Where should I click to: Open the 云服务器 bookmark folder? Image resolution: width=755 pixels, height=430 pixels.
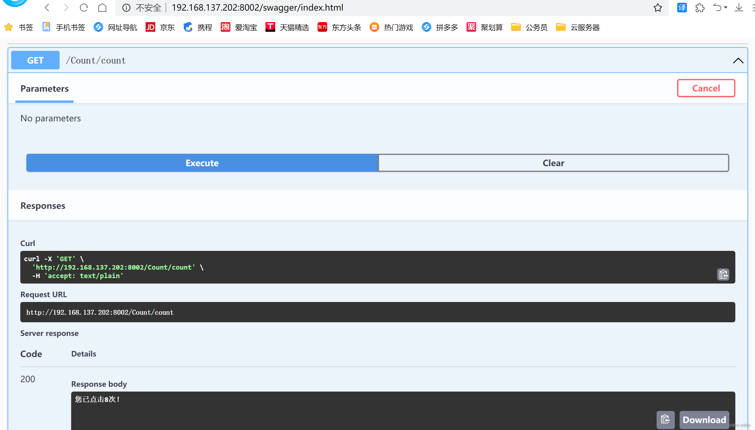(x=578, y=27)
